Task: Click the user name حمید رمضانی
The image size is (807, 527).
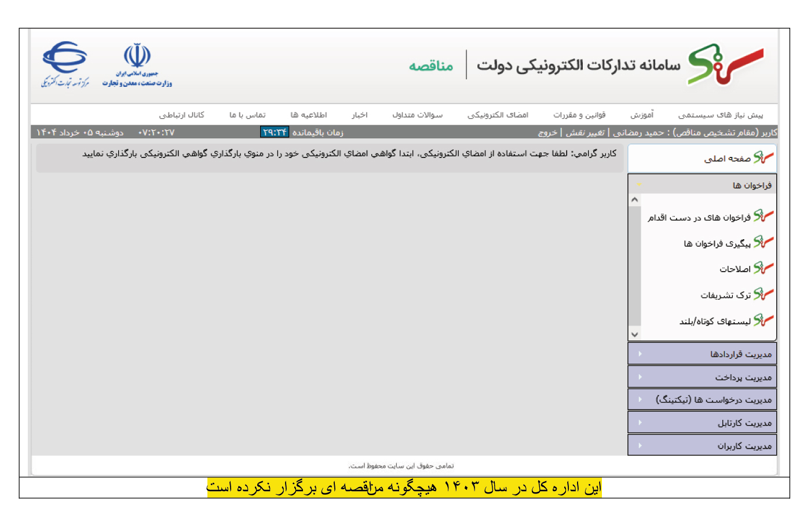Action: point(638,133)
